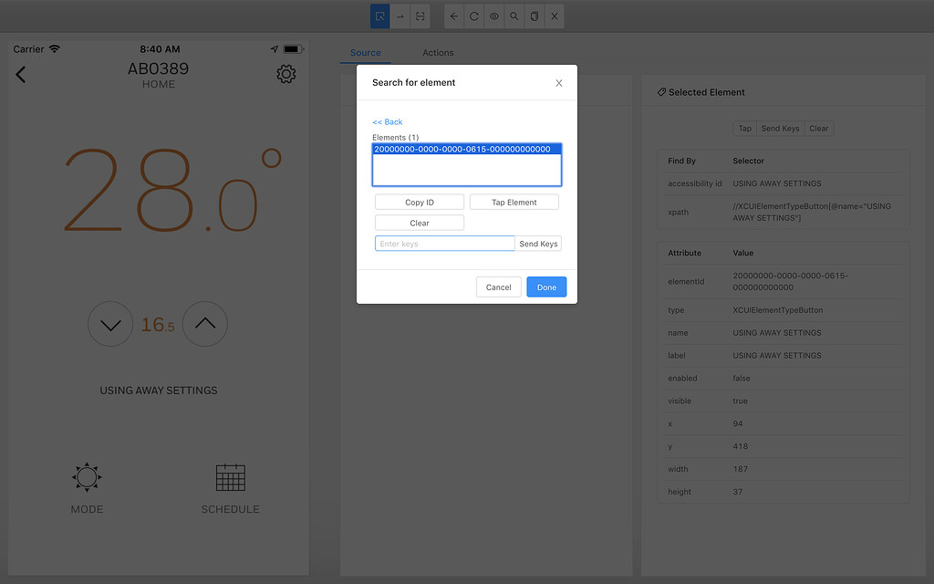Click the back navigation arrow in the toolbar

click(453, 16)
